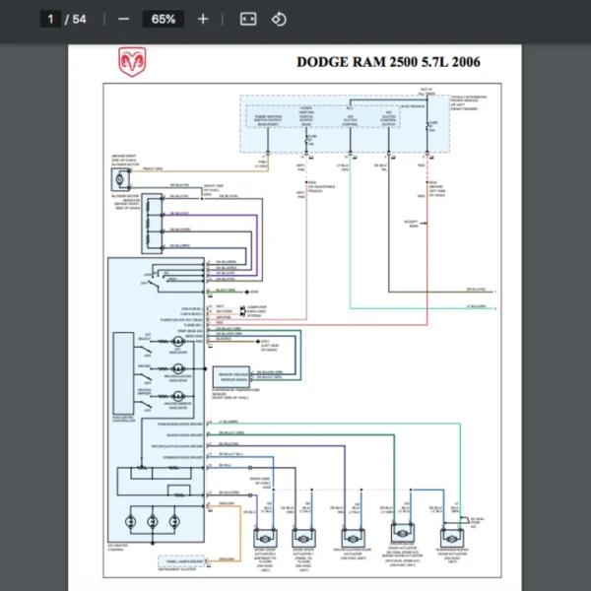Zoom in with the plus button
Viewport: 591px width, 591px height.
203,19
